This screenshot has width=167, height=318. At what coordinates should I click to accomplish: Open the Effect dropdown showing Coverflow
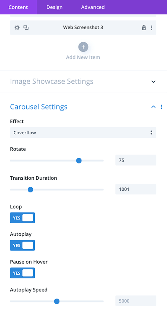83,132
